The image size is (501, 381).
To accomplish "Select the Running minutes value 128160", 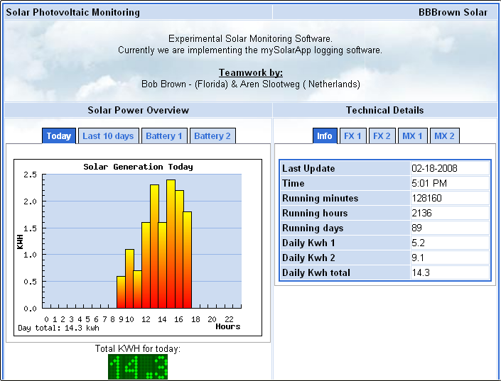I will [426, 199].
